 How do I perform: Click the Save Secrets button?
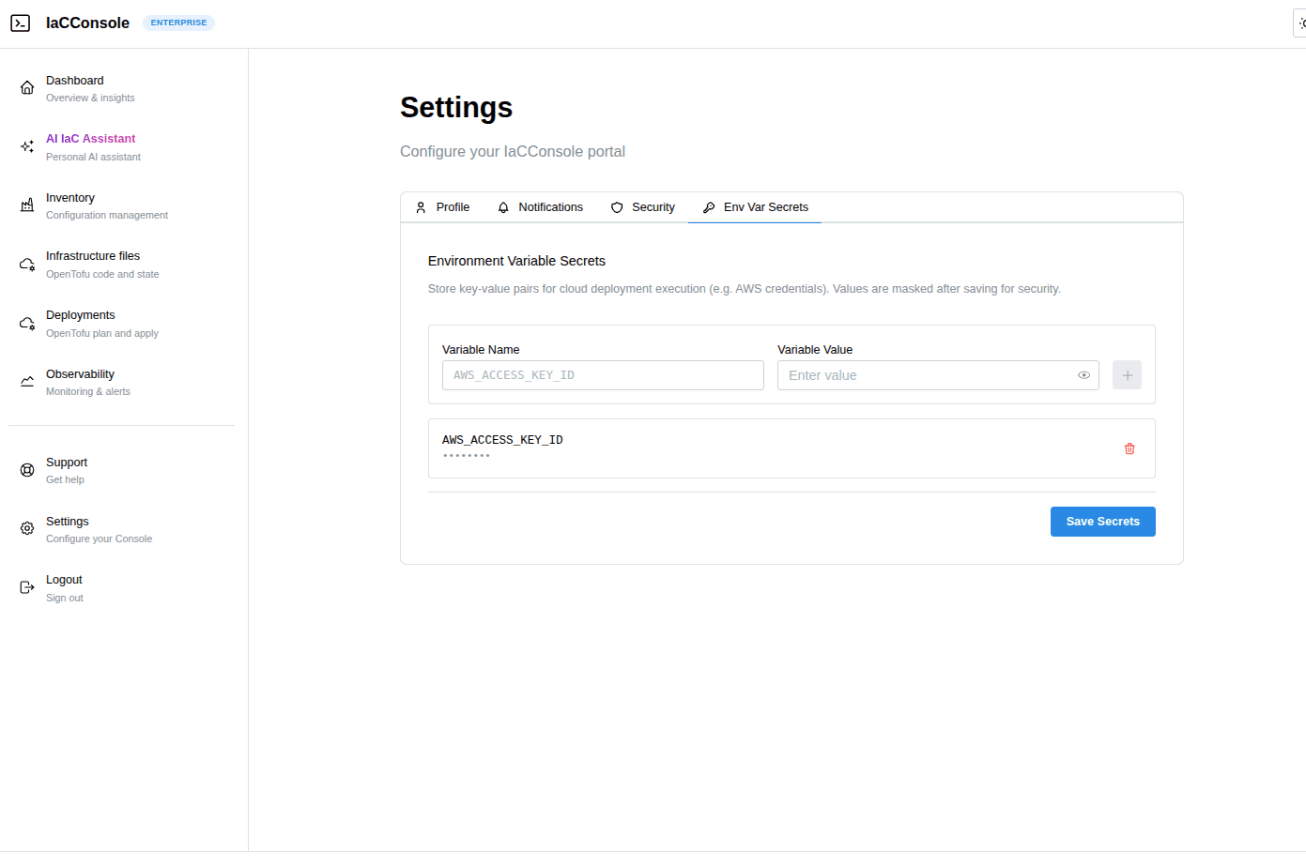pos(1102,522)
